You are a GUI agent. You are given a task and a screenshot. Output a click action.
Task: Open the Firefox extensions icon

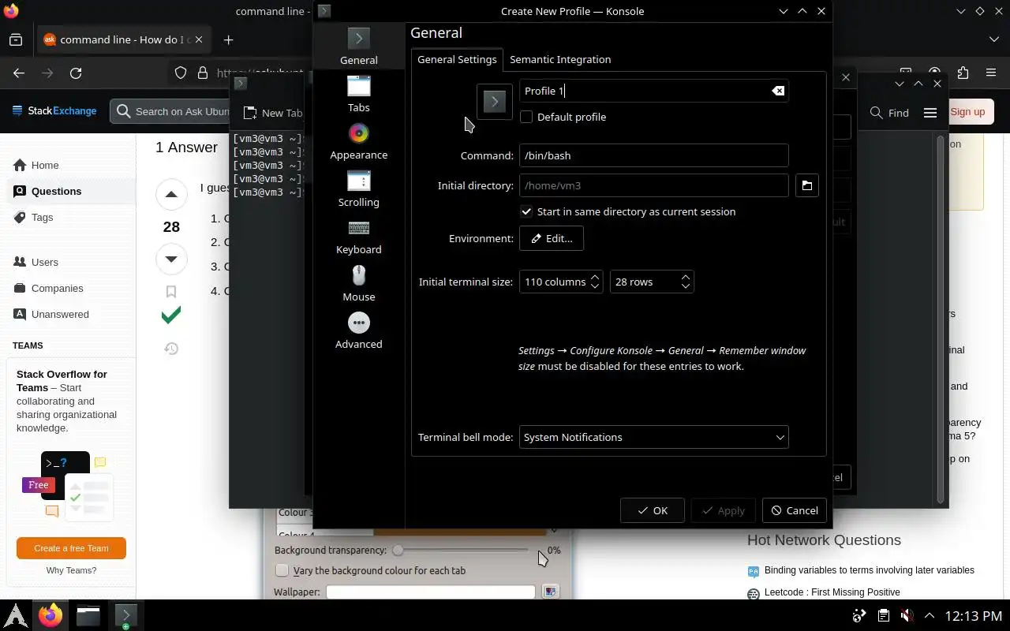[963, 73]
